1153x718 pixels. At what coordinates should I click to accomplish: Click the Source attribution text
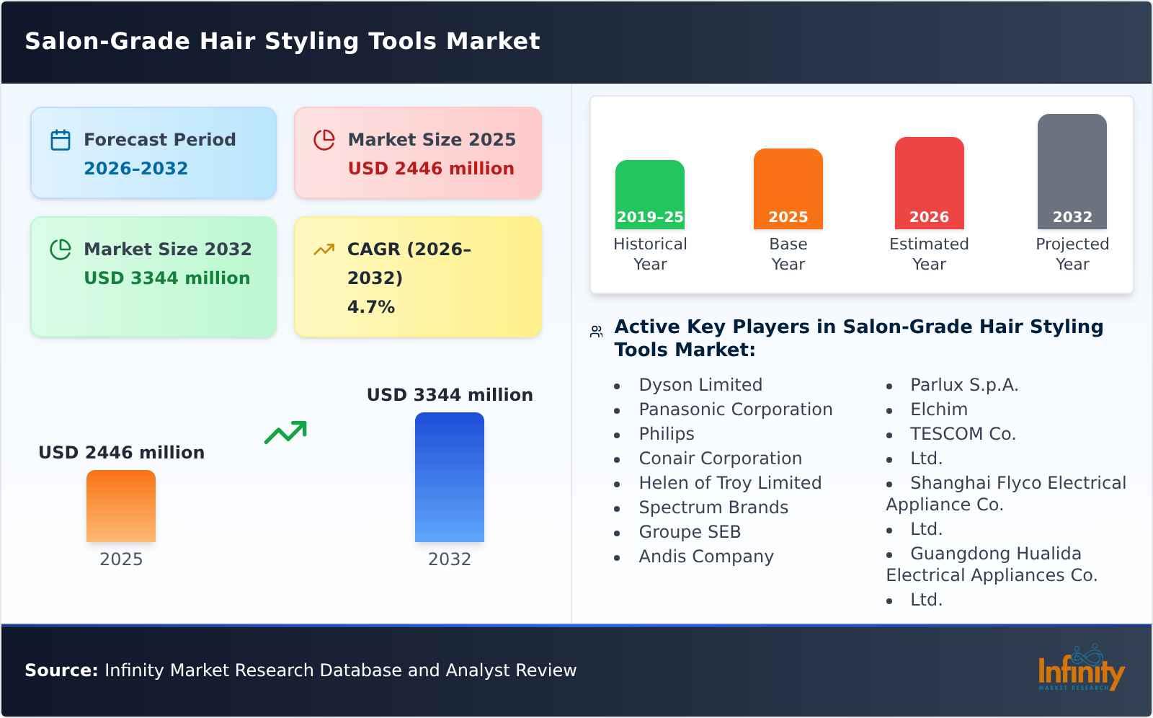(301, 670)
